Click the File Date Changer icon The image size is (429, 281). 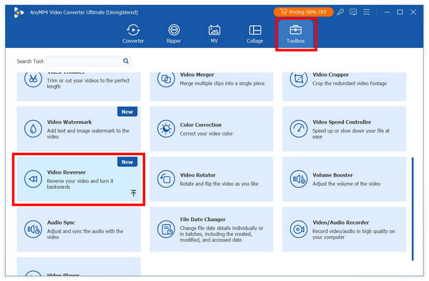click(x=166, y=230)
